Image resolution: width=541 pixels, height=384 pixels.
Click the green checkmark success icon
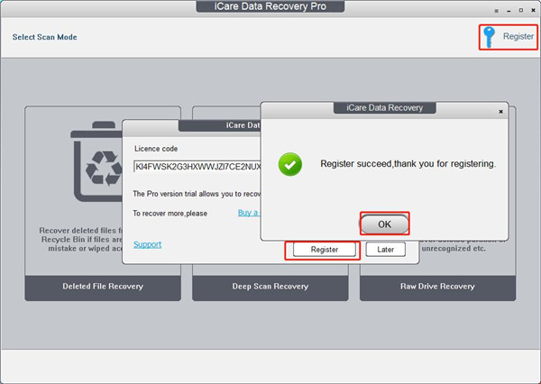coord(290,164)
